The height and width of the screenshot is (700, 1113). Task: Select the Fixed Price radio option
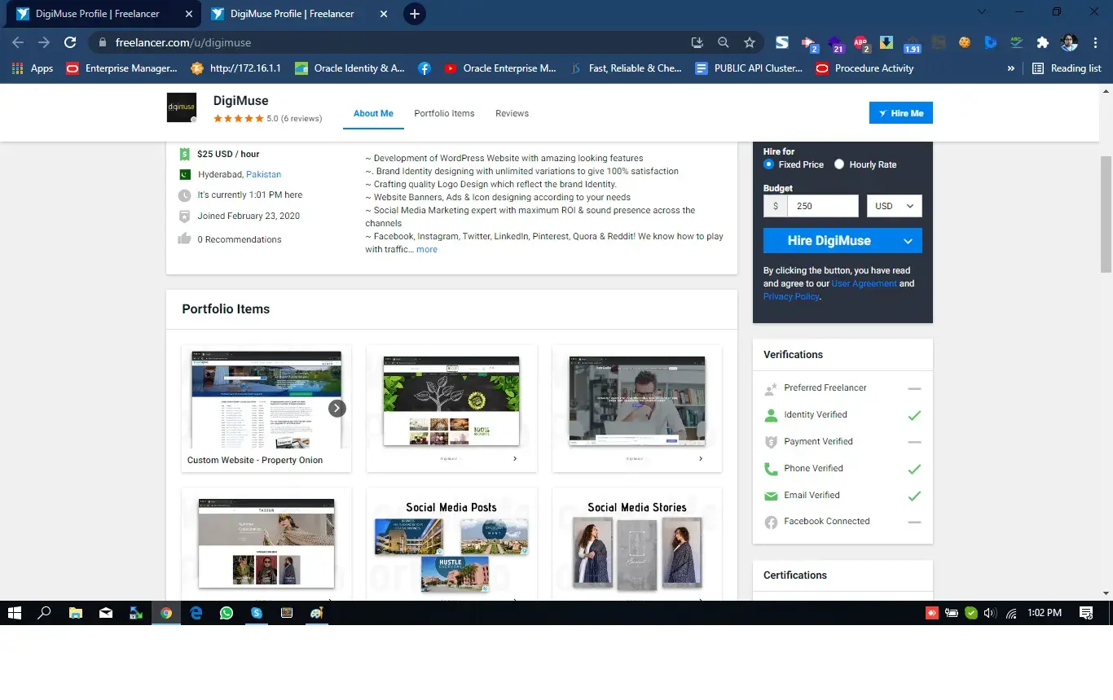click(x=769, y=164)
